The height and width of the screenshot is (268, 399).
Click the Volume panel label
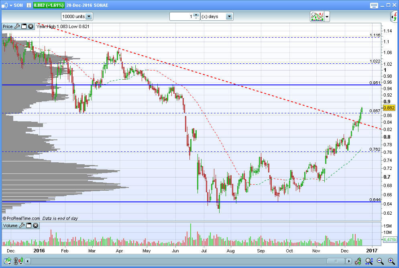coord(10,226)
